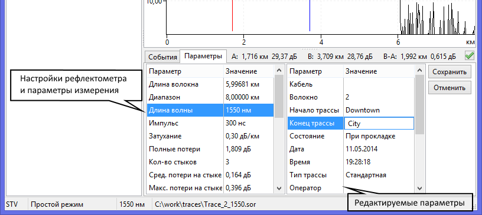Click the Trace_2_1550.sor file path

206,204
